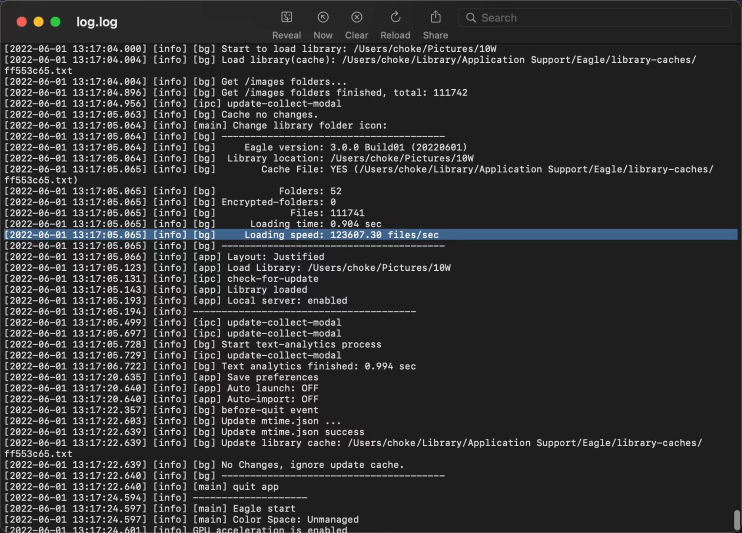Click the log.log window title

tap(97, 22)
